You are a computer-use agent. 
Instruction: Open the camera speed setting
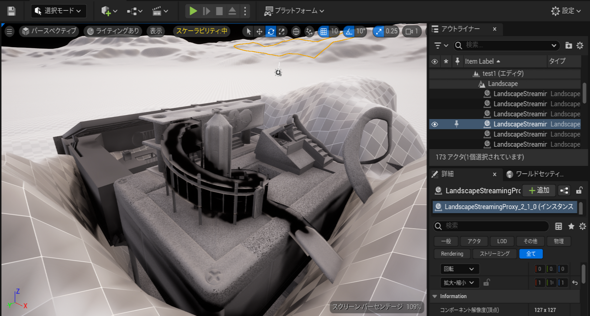click(x=412, y=31)
